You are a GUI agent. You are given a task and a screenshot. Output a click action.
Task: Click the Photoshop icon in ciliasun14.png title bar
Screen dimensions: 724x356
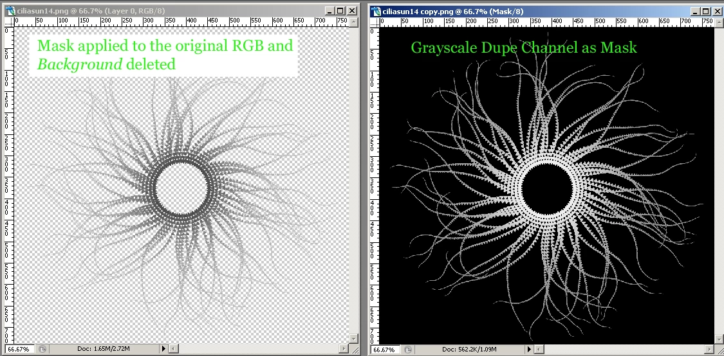10,11
